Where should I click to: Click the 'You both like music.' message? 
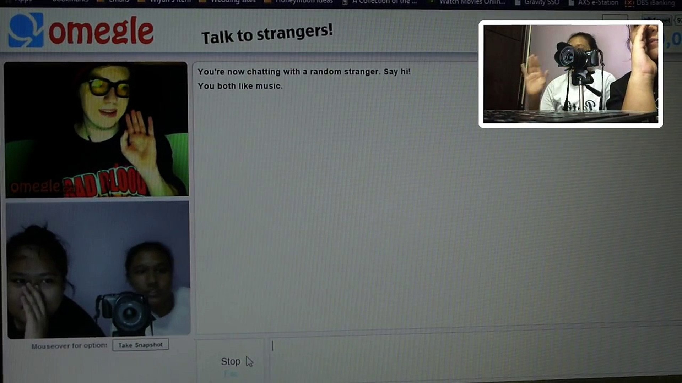tap(240, 86)
